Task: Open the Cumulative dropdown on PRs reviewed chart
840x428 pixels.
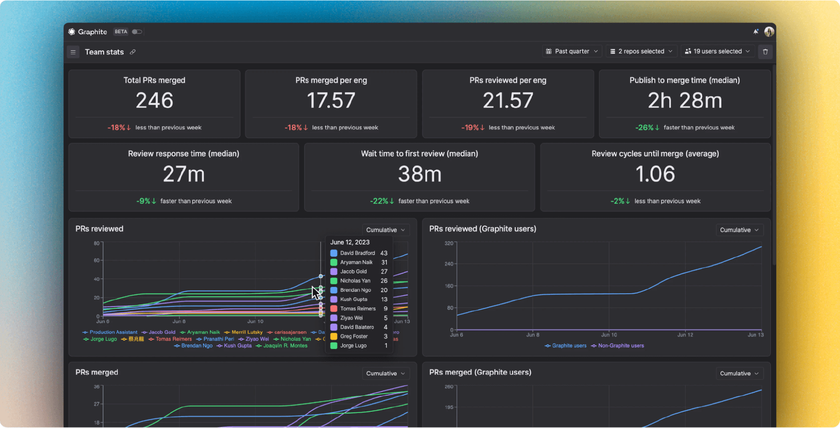Action: [x=385, y=230]
